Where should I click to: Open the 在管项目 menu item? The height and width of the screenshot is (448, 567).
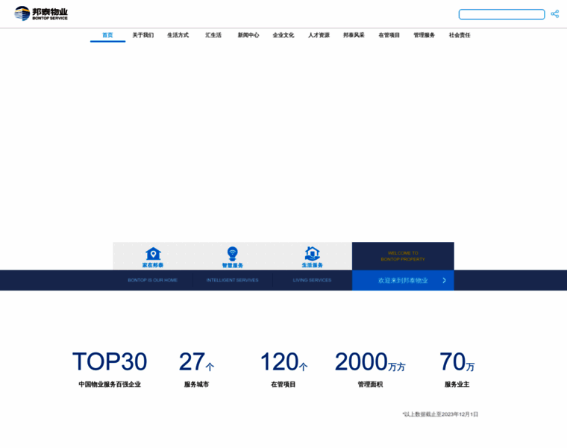pos(389,35)
